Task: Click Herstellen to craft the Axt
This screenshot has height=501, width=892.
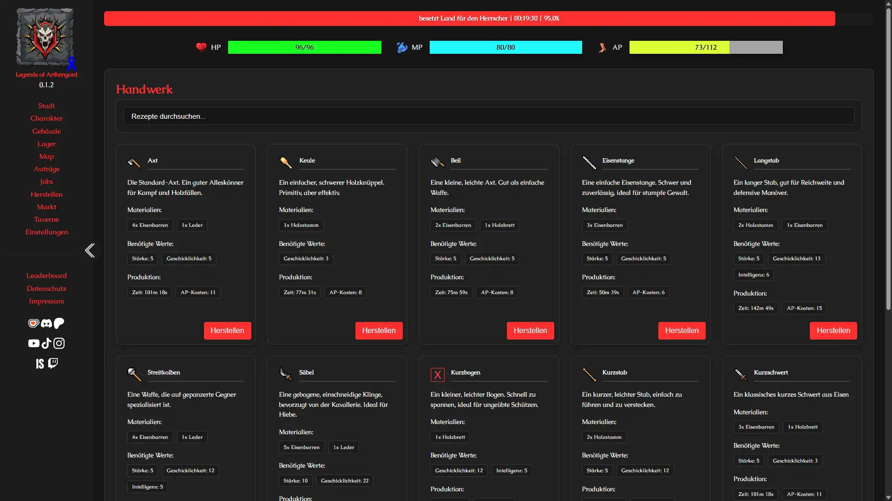Action: coord(227,330)
